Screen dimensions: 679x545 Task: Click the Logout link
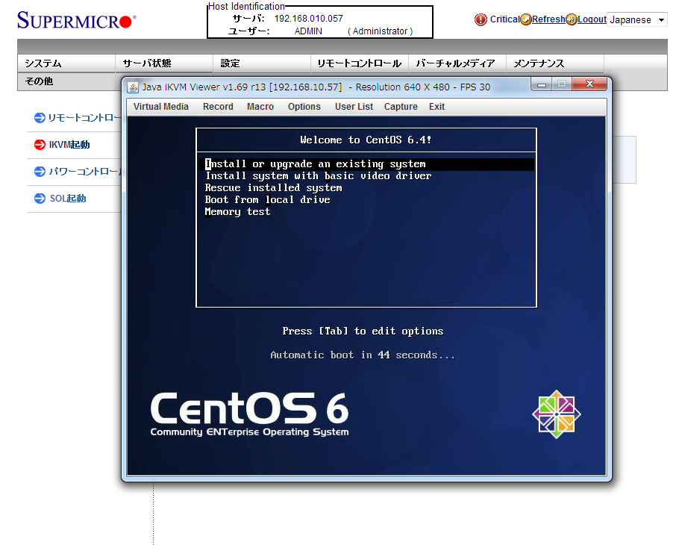(x=592, y=19)
